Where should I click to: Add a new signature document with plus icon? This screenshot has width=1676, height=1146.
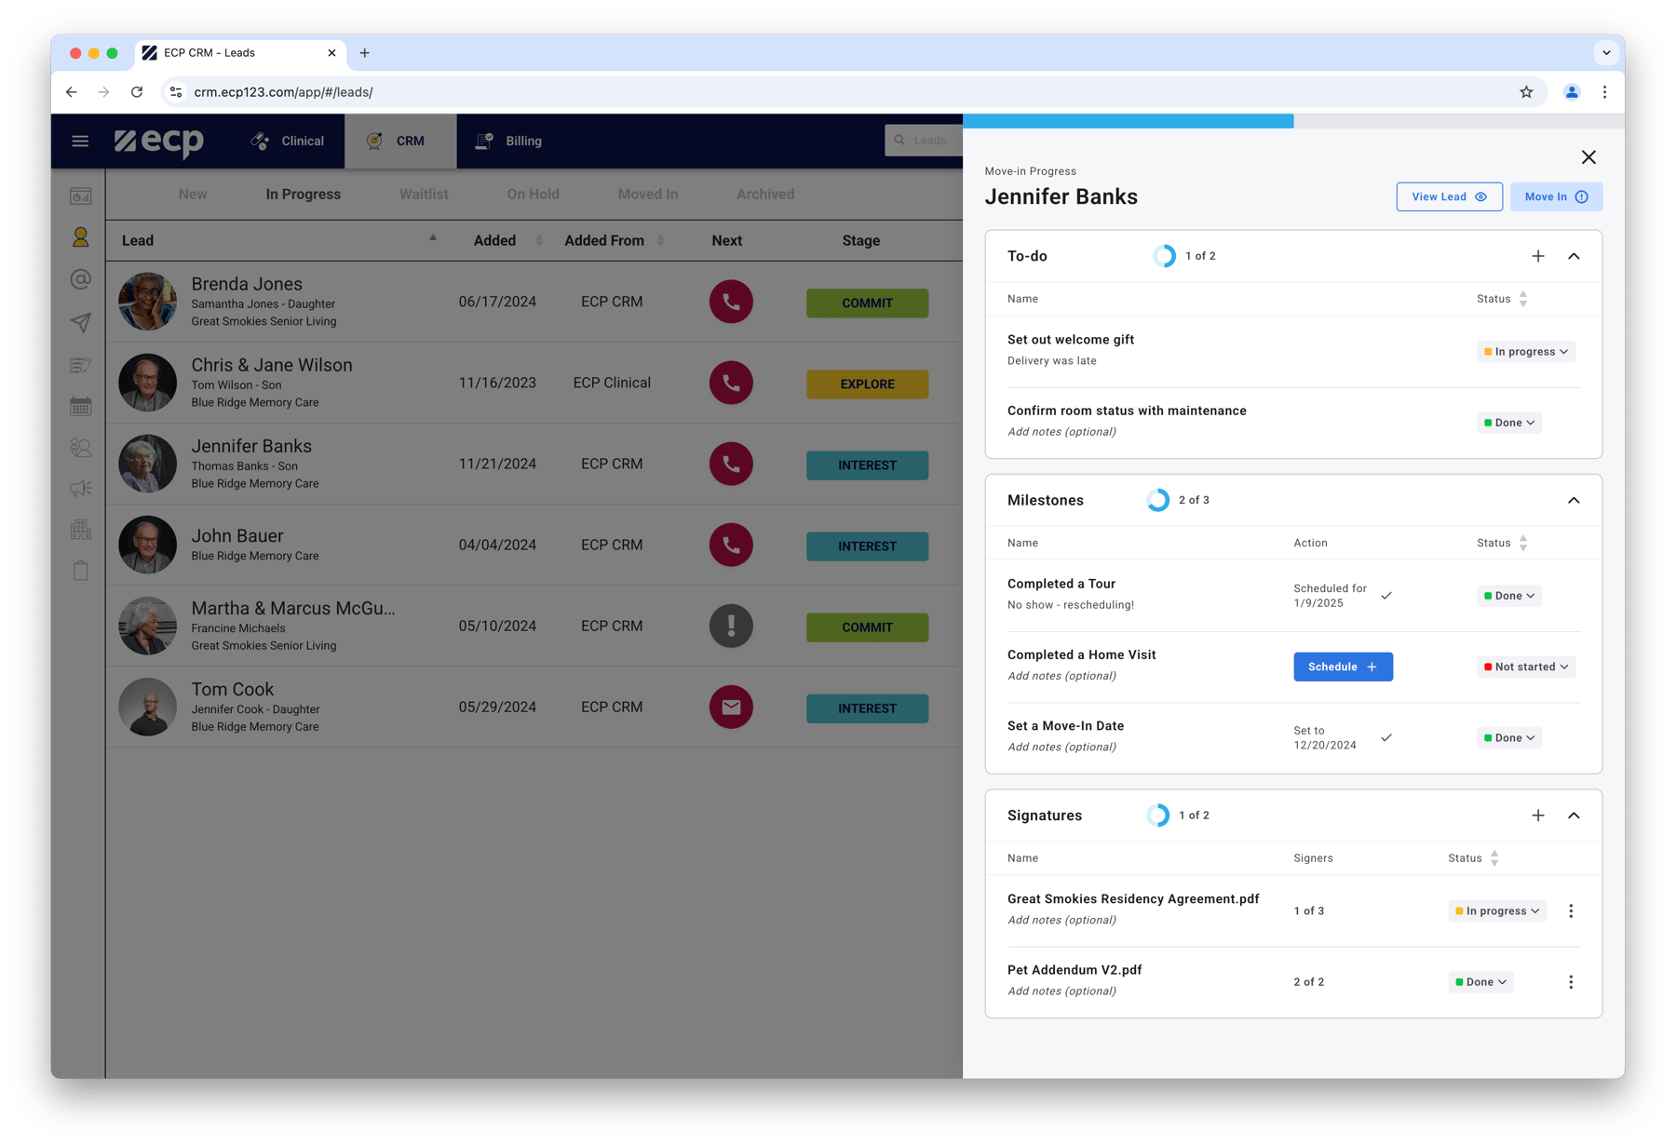[x=1538, y=816]
